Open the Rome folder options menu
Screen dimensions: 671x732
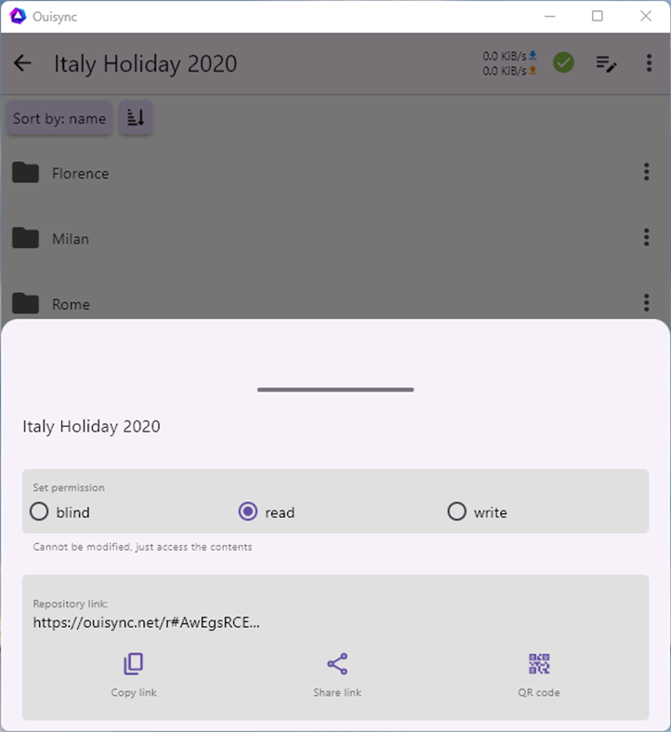(x=646, y=303)
